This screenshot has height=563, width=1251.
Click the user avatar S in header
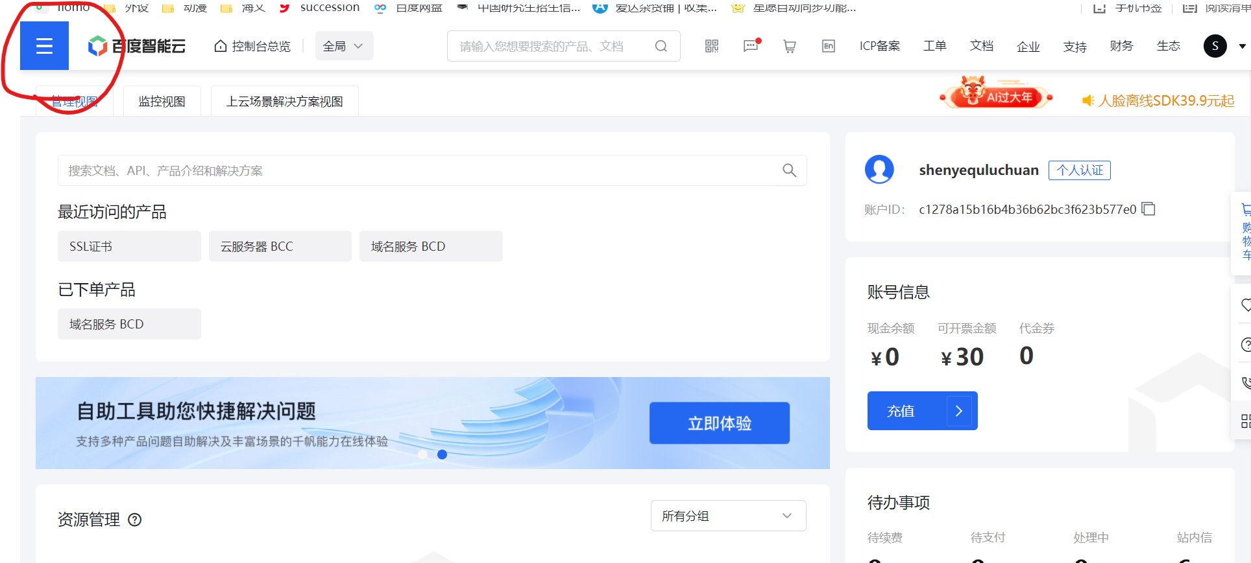[x=1215, y=46]
